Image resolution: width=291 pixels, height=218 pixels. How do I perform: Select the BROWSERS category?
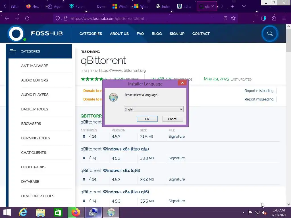click(31, 124)
